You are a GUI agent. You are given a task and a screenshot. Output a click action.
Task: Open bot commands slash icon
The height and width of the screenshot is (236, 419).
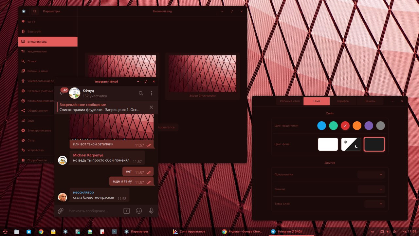(126, 211)
